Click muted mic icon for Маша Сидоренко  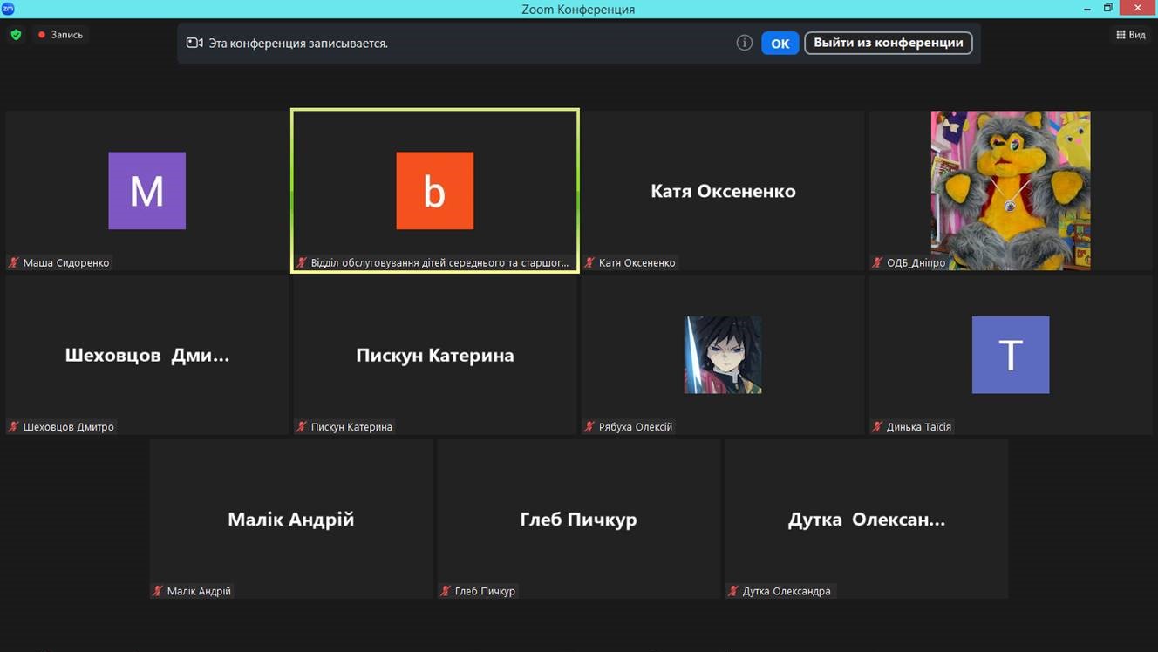(x=14, y=262)
